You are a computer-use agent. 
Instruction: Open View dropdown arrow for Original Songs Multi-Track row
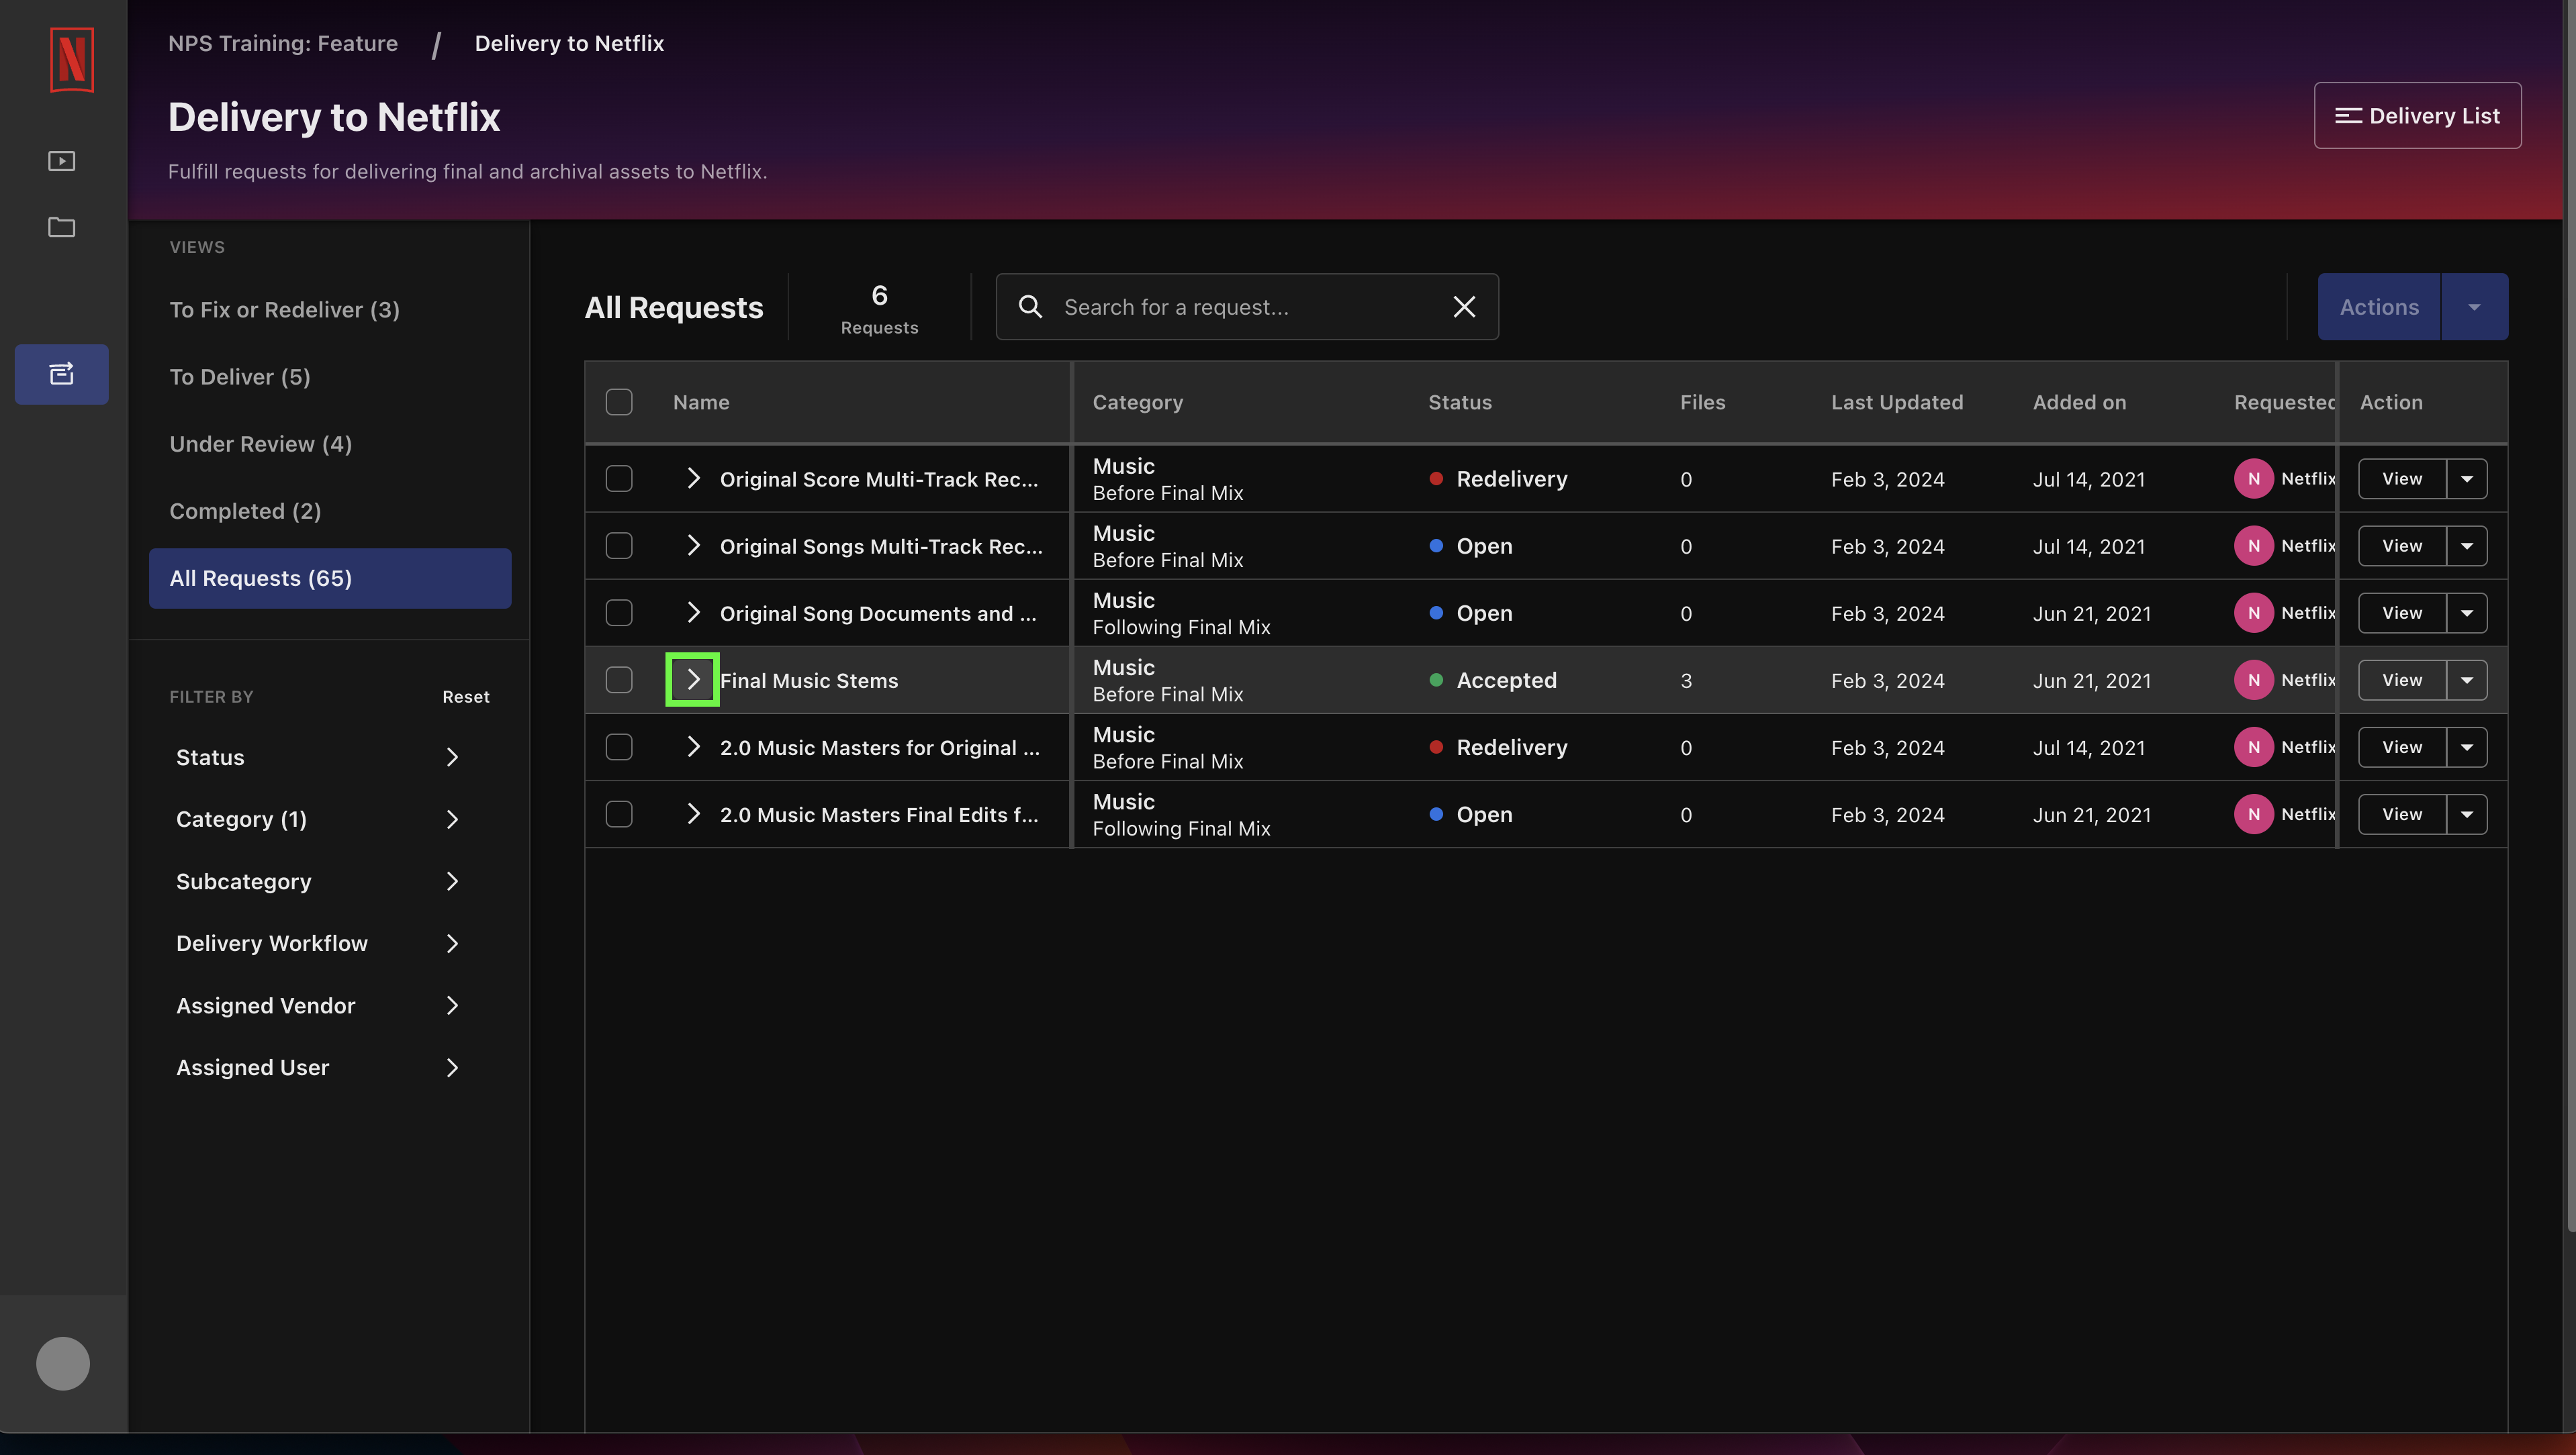(2467, 546)
